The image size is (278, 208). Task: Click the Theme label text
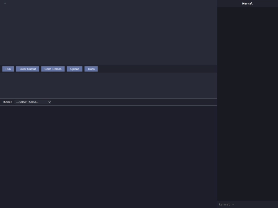point(7,102)
